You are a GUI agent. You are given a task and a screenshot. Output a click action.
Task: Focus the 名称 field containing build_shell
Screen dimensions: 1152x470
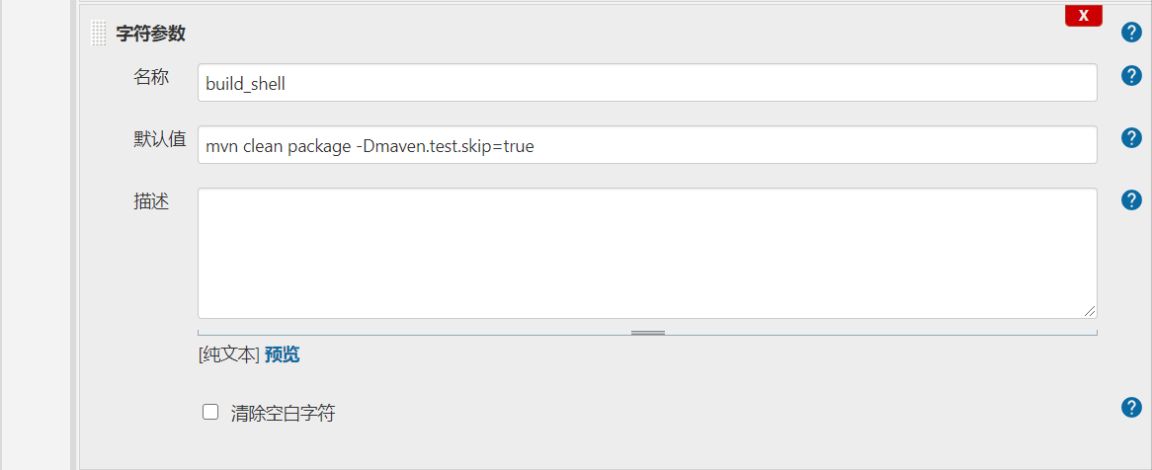pyautogui.click(x=647, y=82)
